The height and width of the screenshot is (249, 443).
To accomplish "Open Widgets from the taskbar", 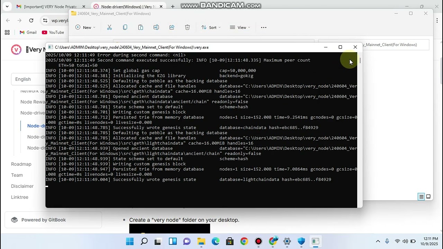I will [173, 241].
